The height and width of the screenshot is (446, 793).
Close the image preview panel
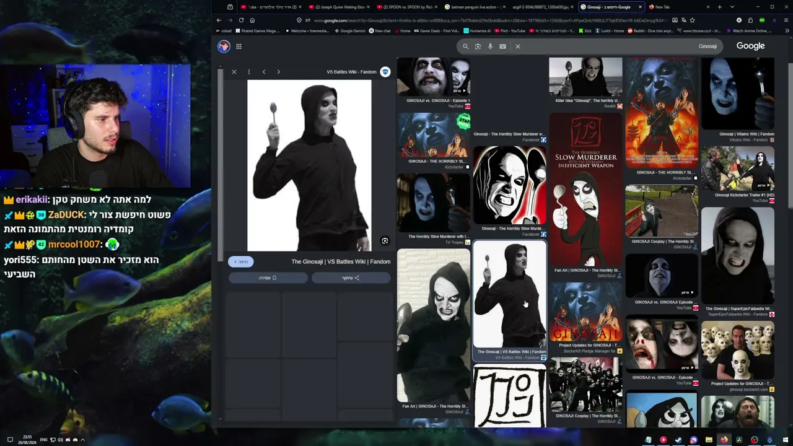pyautogui.click(x=234, y=72)
